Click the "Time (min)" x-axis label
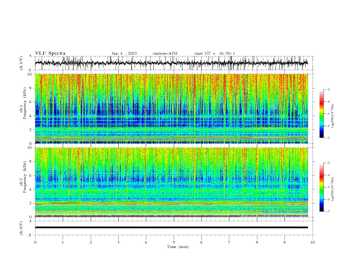Image resolution: width=352 pixels, height=272 pixels. click(x=178, y=247)
